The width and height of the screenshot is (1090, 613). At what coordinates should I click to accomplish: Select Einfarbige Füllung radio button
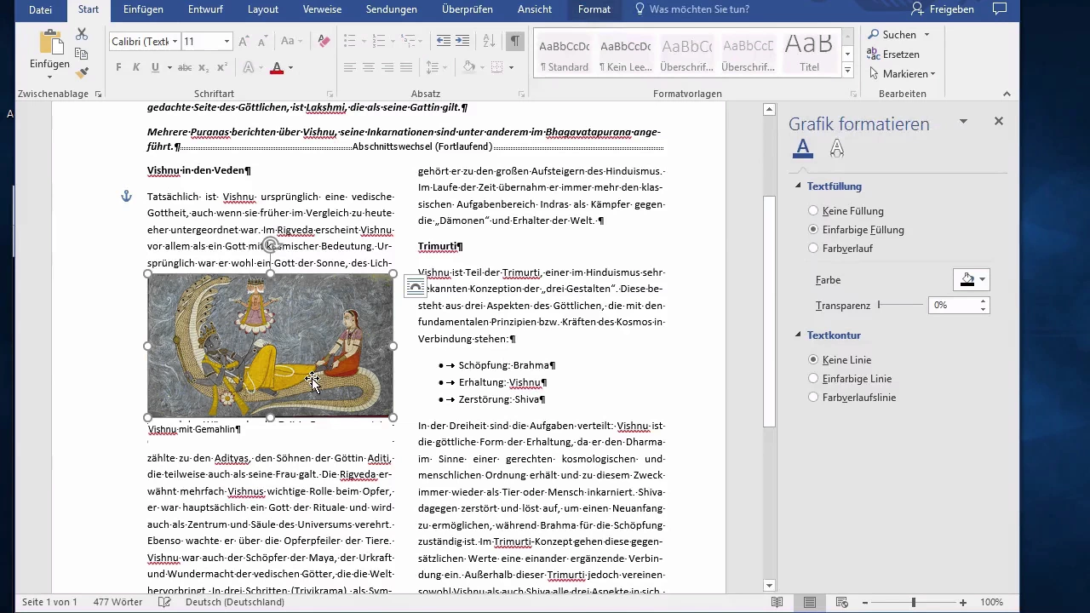tap(813, 230)
